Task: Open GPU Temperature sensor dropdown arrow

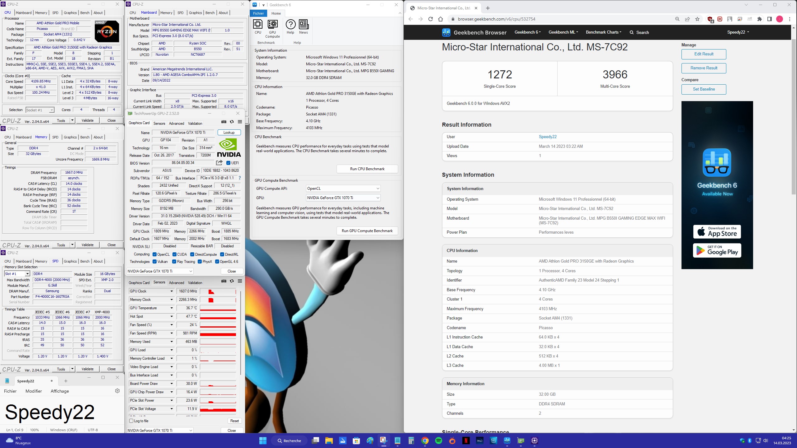Action: (x=171, y=308)
